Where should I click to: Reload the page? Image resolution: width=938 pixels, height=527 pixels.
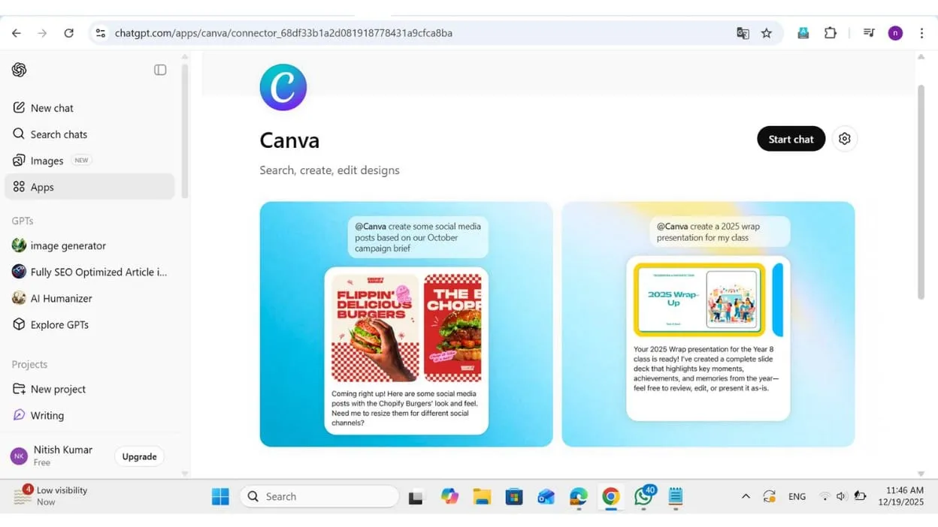click(x=68, y=33)
